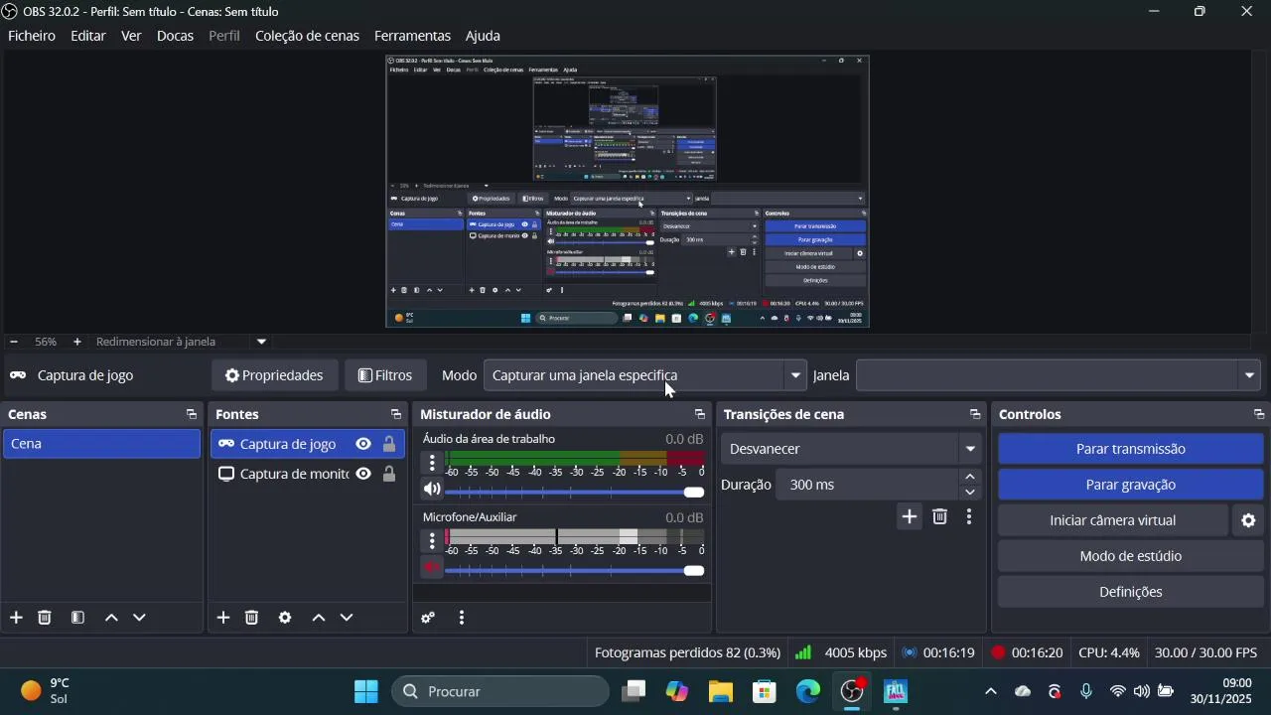Remove selected scene with trash icon
The height and width of the screenshot is (715, 1271).
(45, 618)
